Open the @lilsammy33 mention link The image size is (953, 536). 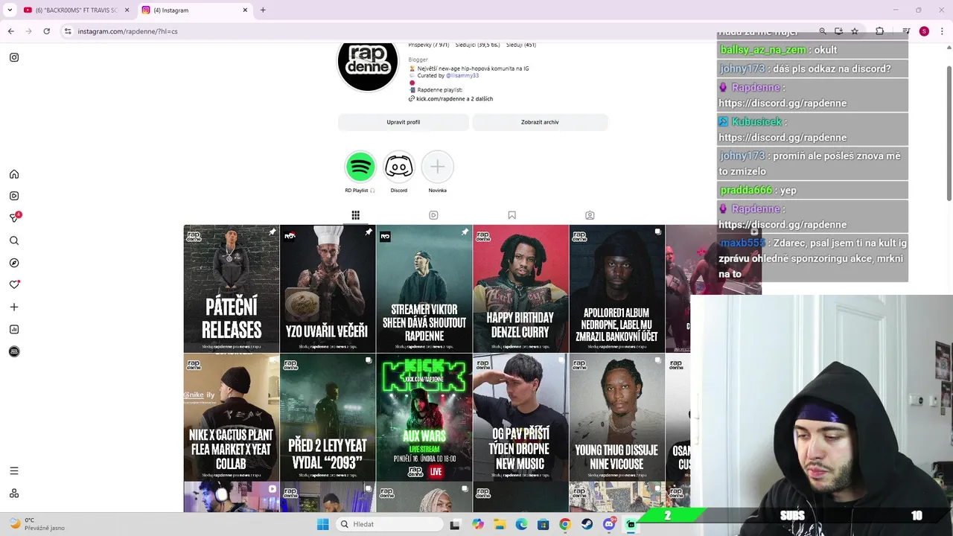coord(462,76)
